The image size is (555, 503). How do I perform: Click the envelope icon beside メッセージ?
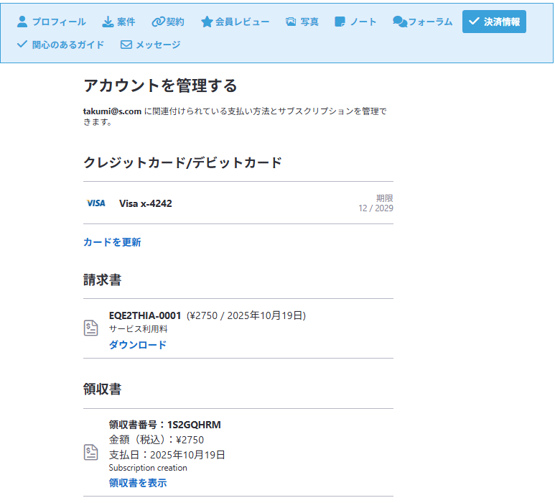pos(126,45)
